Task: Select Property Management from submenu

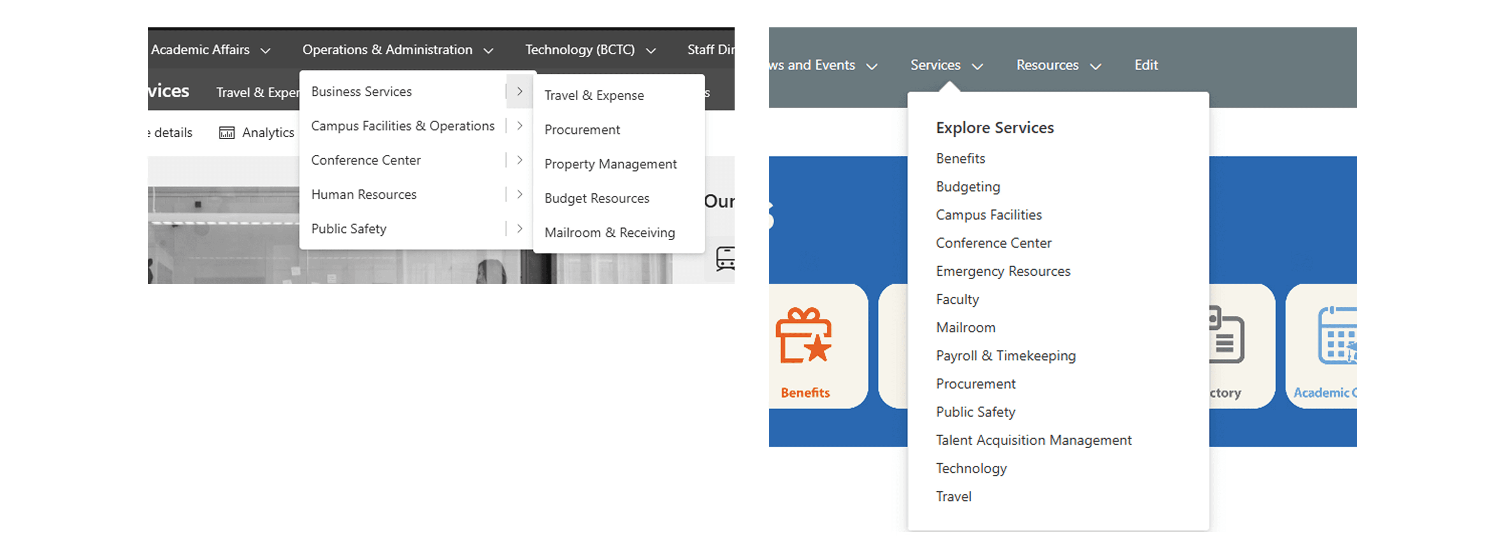Action: (610, 165)
